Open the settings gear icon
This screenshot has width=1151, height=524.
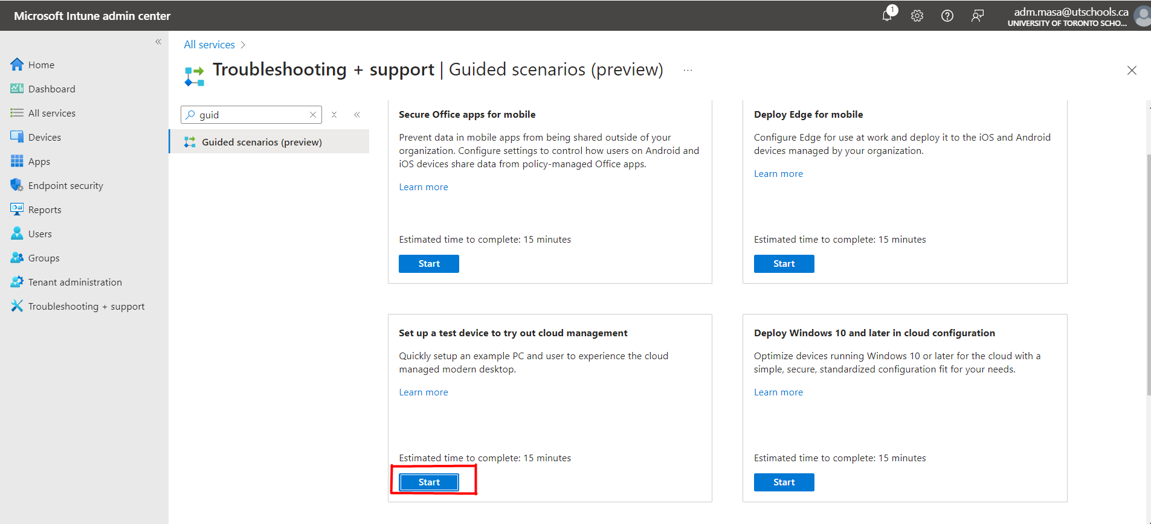pos(917,16)
